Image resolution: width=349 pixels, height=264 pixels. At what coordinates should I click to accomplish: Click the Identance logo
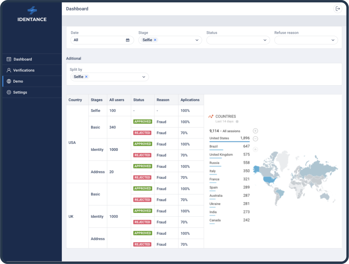tap(32, 14)
